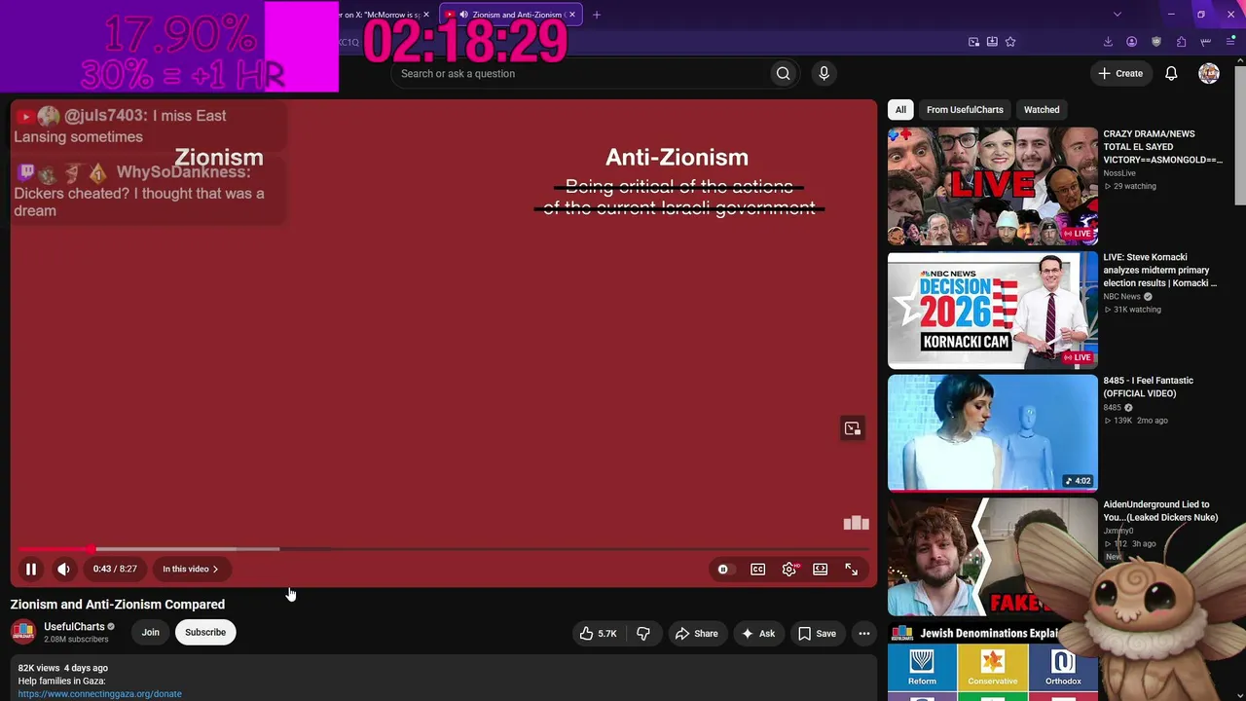Open the uBlock shield extension
Image resolution: width=1246 pixels, height=701 pixels.
pyautogui.click(x=1156, y=42)
